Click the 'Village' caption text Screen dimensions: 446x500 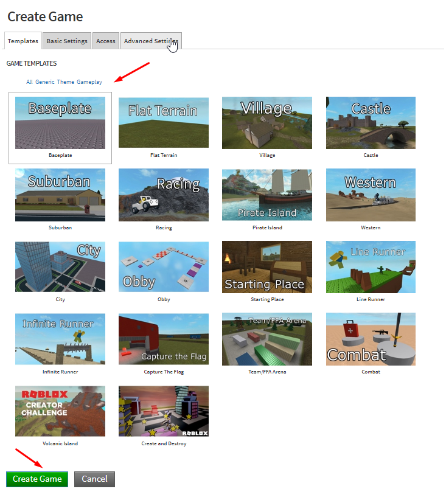tap(267, 155)
